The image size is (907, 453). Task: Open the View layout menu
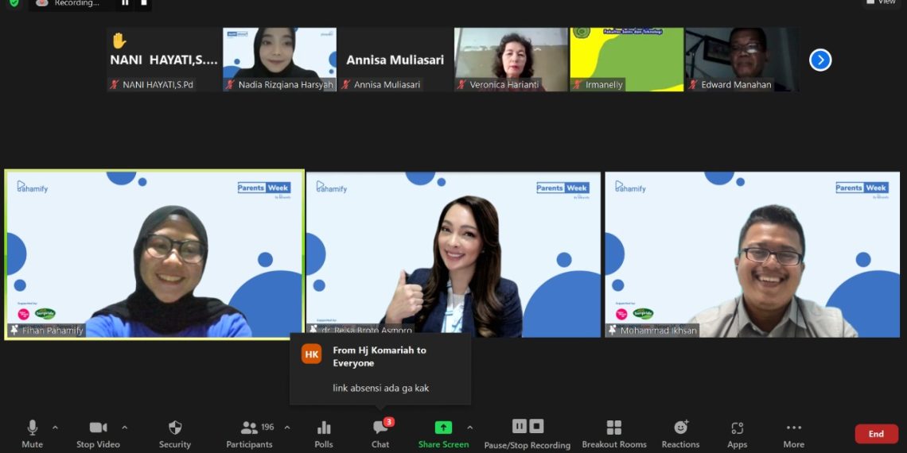point(881,3)
